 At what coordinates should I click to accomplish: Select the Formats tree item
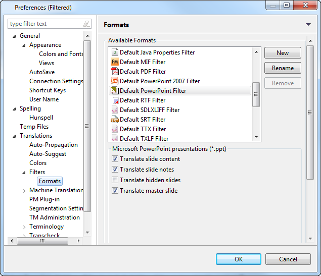click(50, 181)
